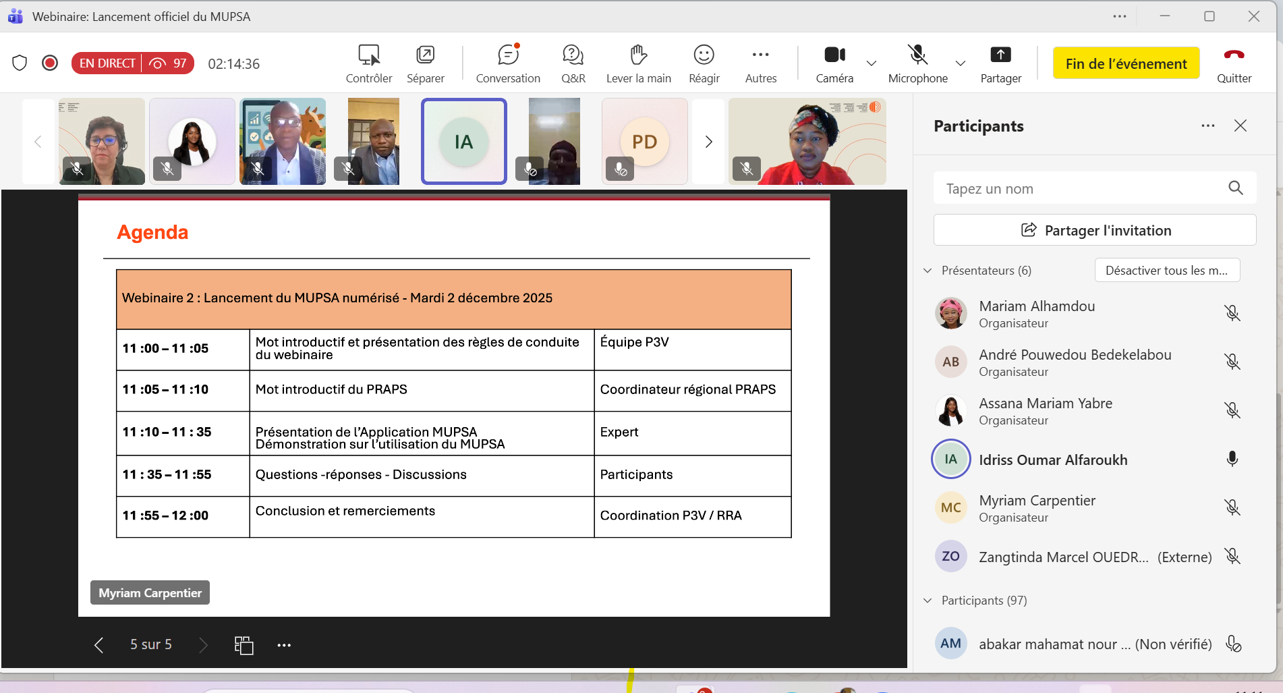Toggle the Microphone mute button

pos(917,55)
